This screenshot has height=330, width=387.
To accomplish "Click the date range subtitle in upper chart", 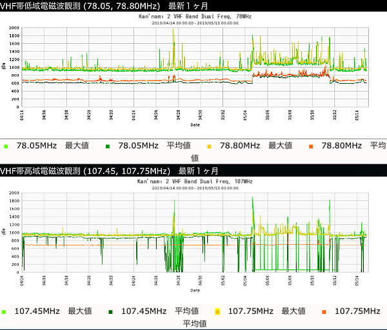I will [x=195, y=23].
